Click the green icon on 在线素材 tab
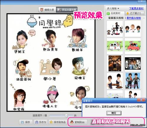 108,13
